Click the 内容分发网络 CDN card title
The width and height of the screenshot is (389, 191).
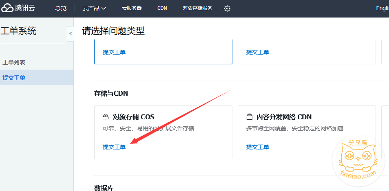(x=284, y=117)
